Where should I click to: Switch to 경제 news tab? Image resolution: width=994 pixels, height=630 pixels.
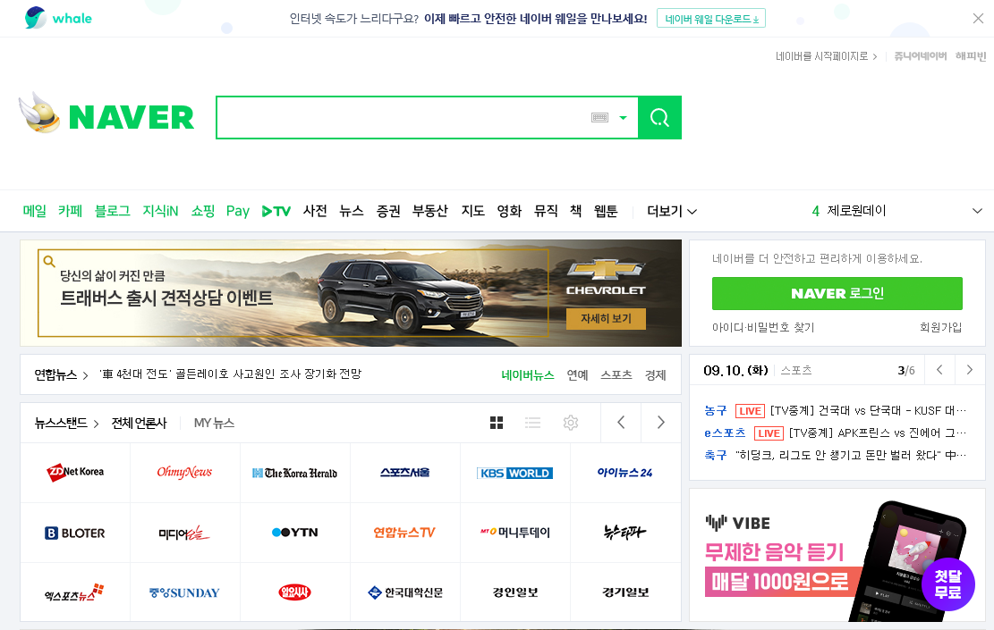coord(656,374)
